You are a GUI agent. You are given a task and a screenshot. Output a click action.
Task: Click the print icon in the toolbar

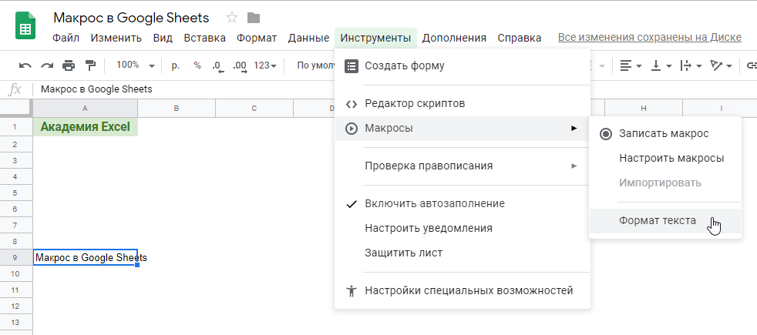click(69, 66)
